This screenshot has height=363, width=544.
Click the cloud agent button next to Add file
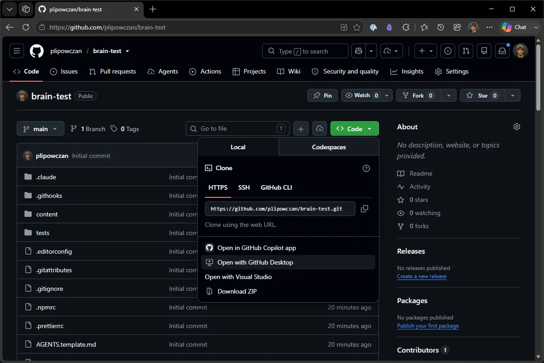pyautogui.click(x=320, y=129)
